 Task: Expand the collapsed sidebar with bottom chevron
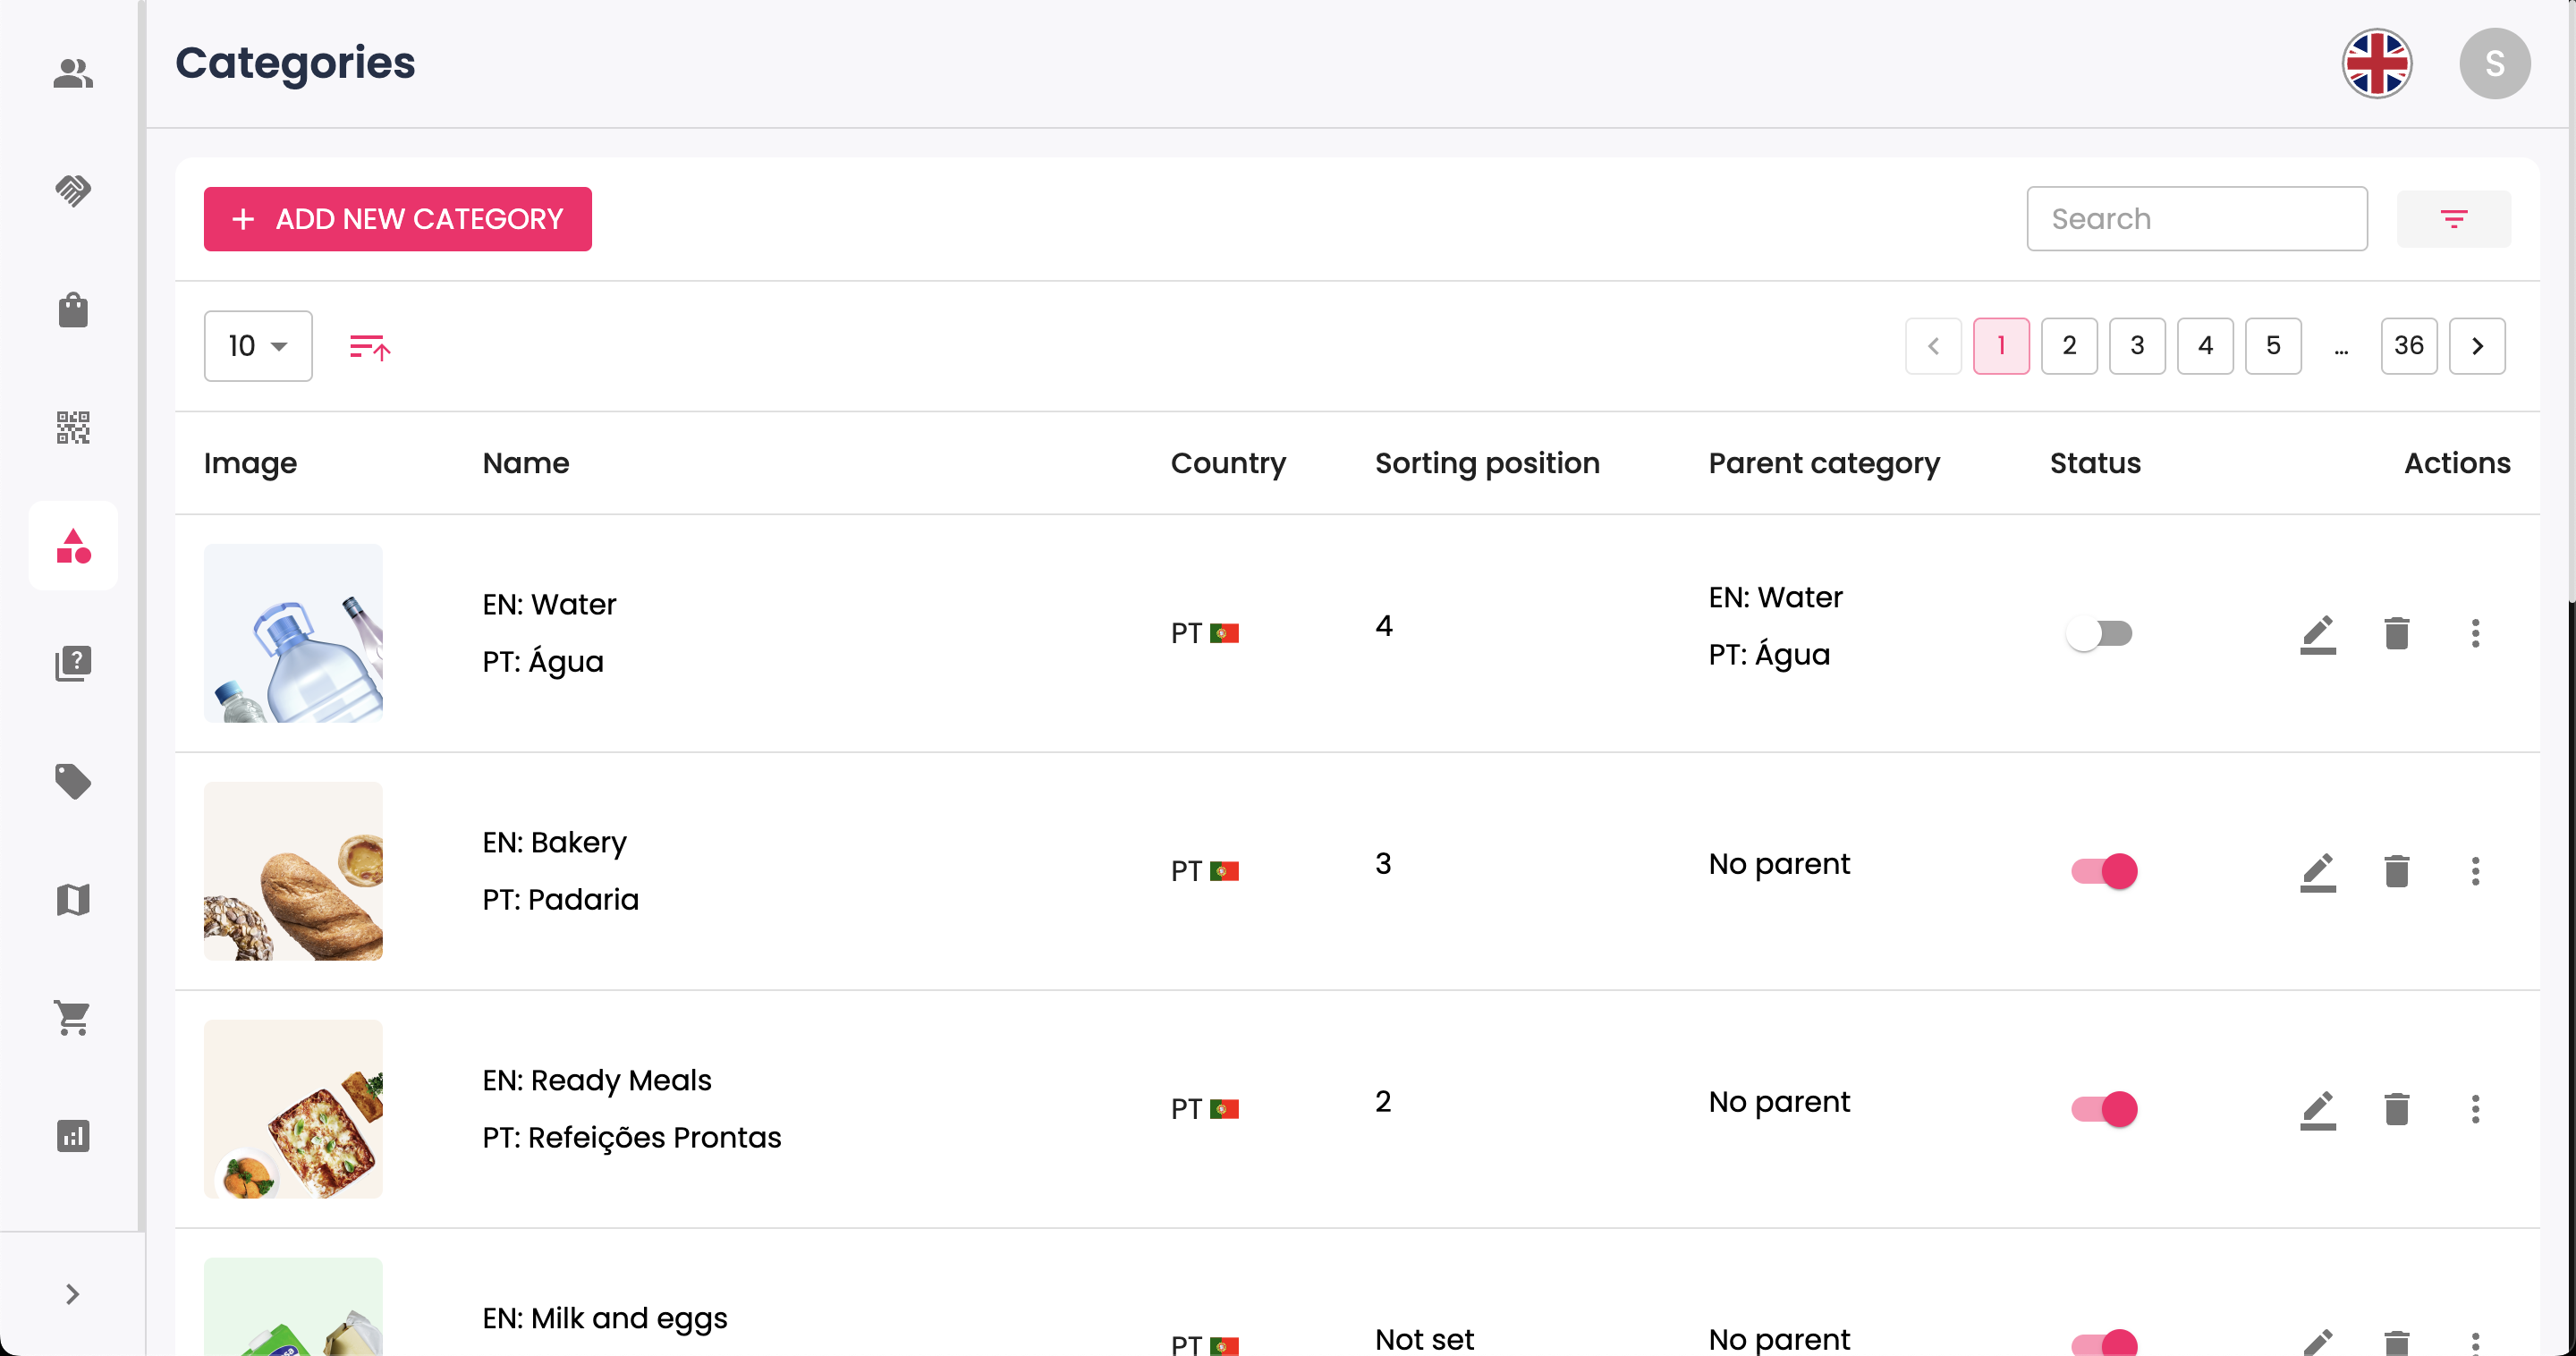(73, 1294)
